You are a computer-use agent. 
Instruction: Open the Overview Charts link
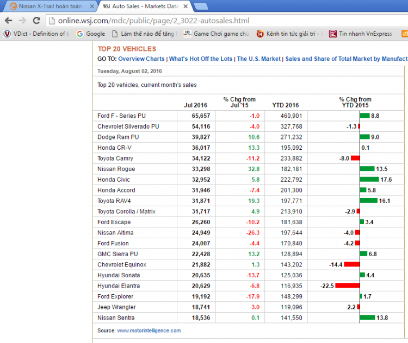[x=141, y=59]
